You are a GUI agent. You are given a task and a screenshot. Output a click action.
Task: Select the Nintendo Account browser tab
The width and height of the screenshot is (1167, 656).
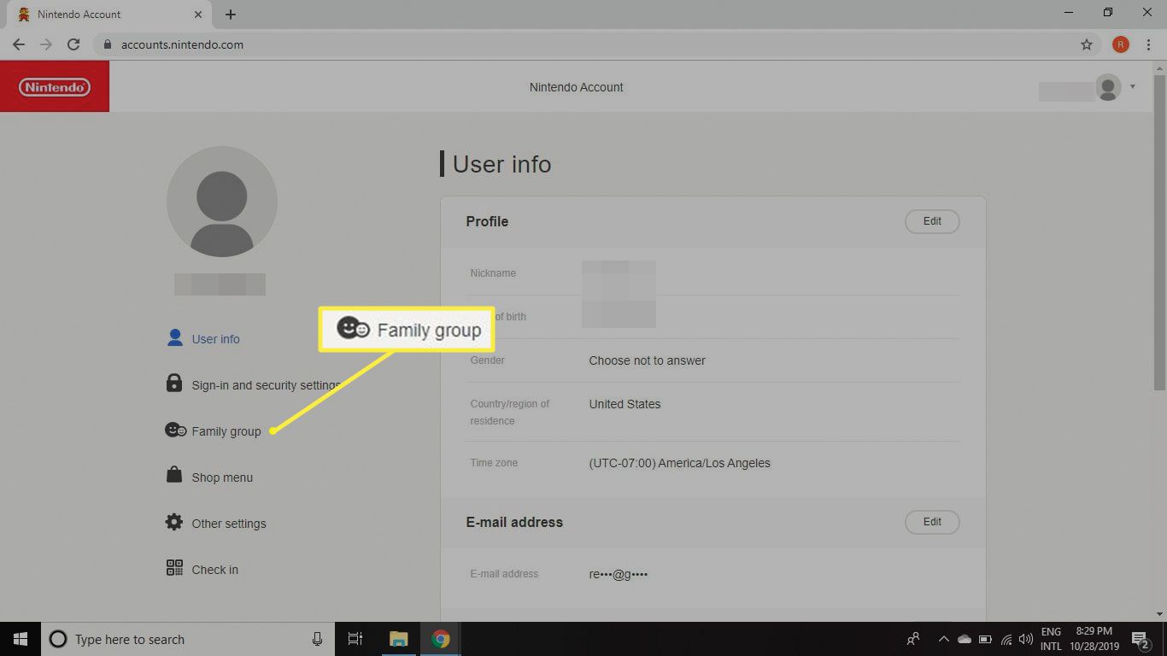coord(109,15)
